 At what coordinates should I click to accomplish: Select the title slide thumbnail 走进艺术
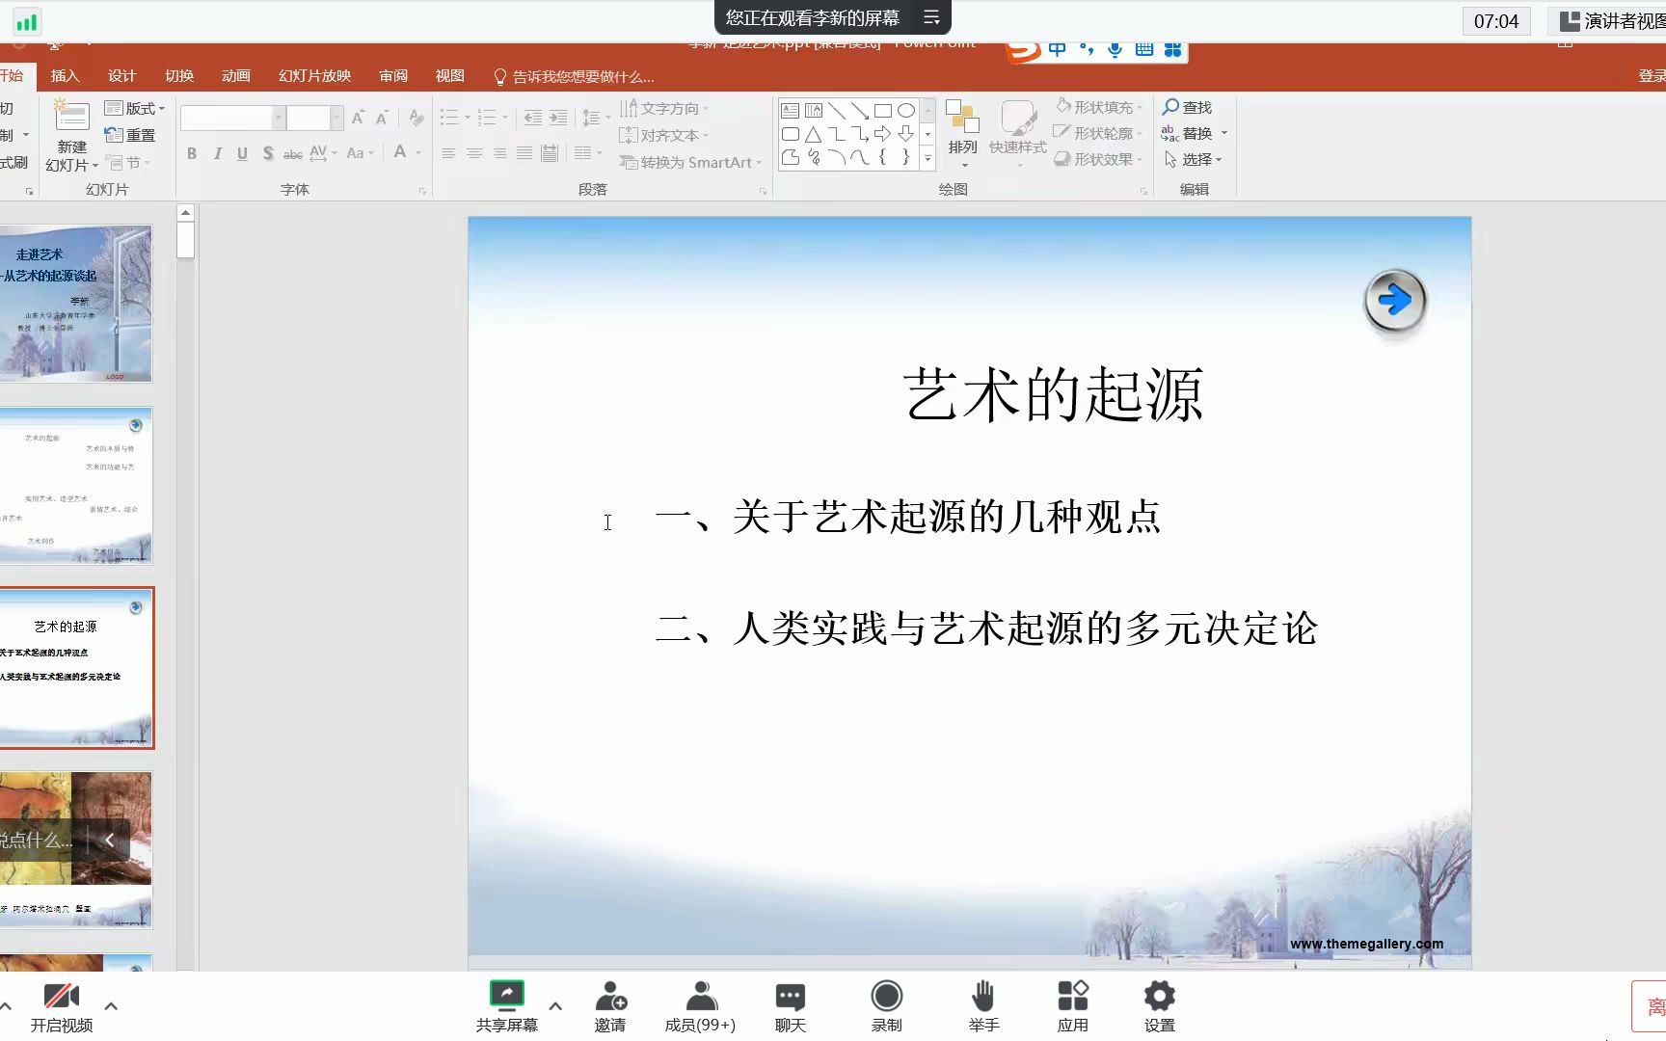[x=75, y=304]
